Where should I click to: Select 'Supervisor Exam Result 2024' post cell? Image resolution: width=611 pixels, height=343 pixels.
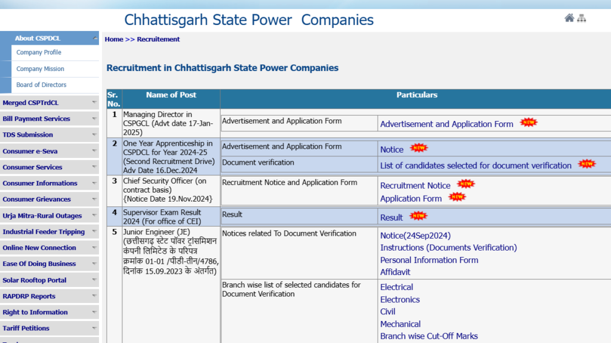tap(171, 217)
